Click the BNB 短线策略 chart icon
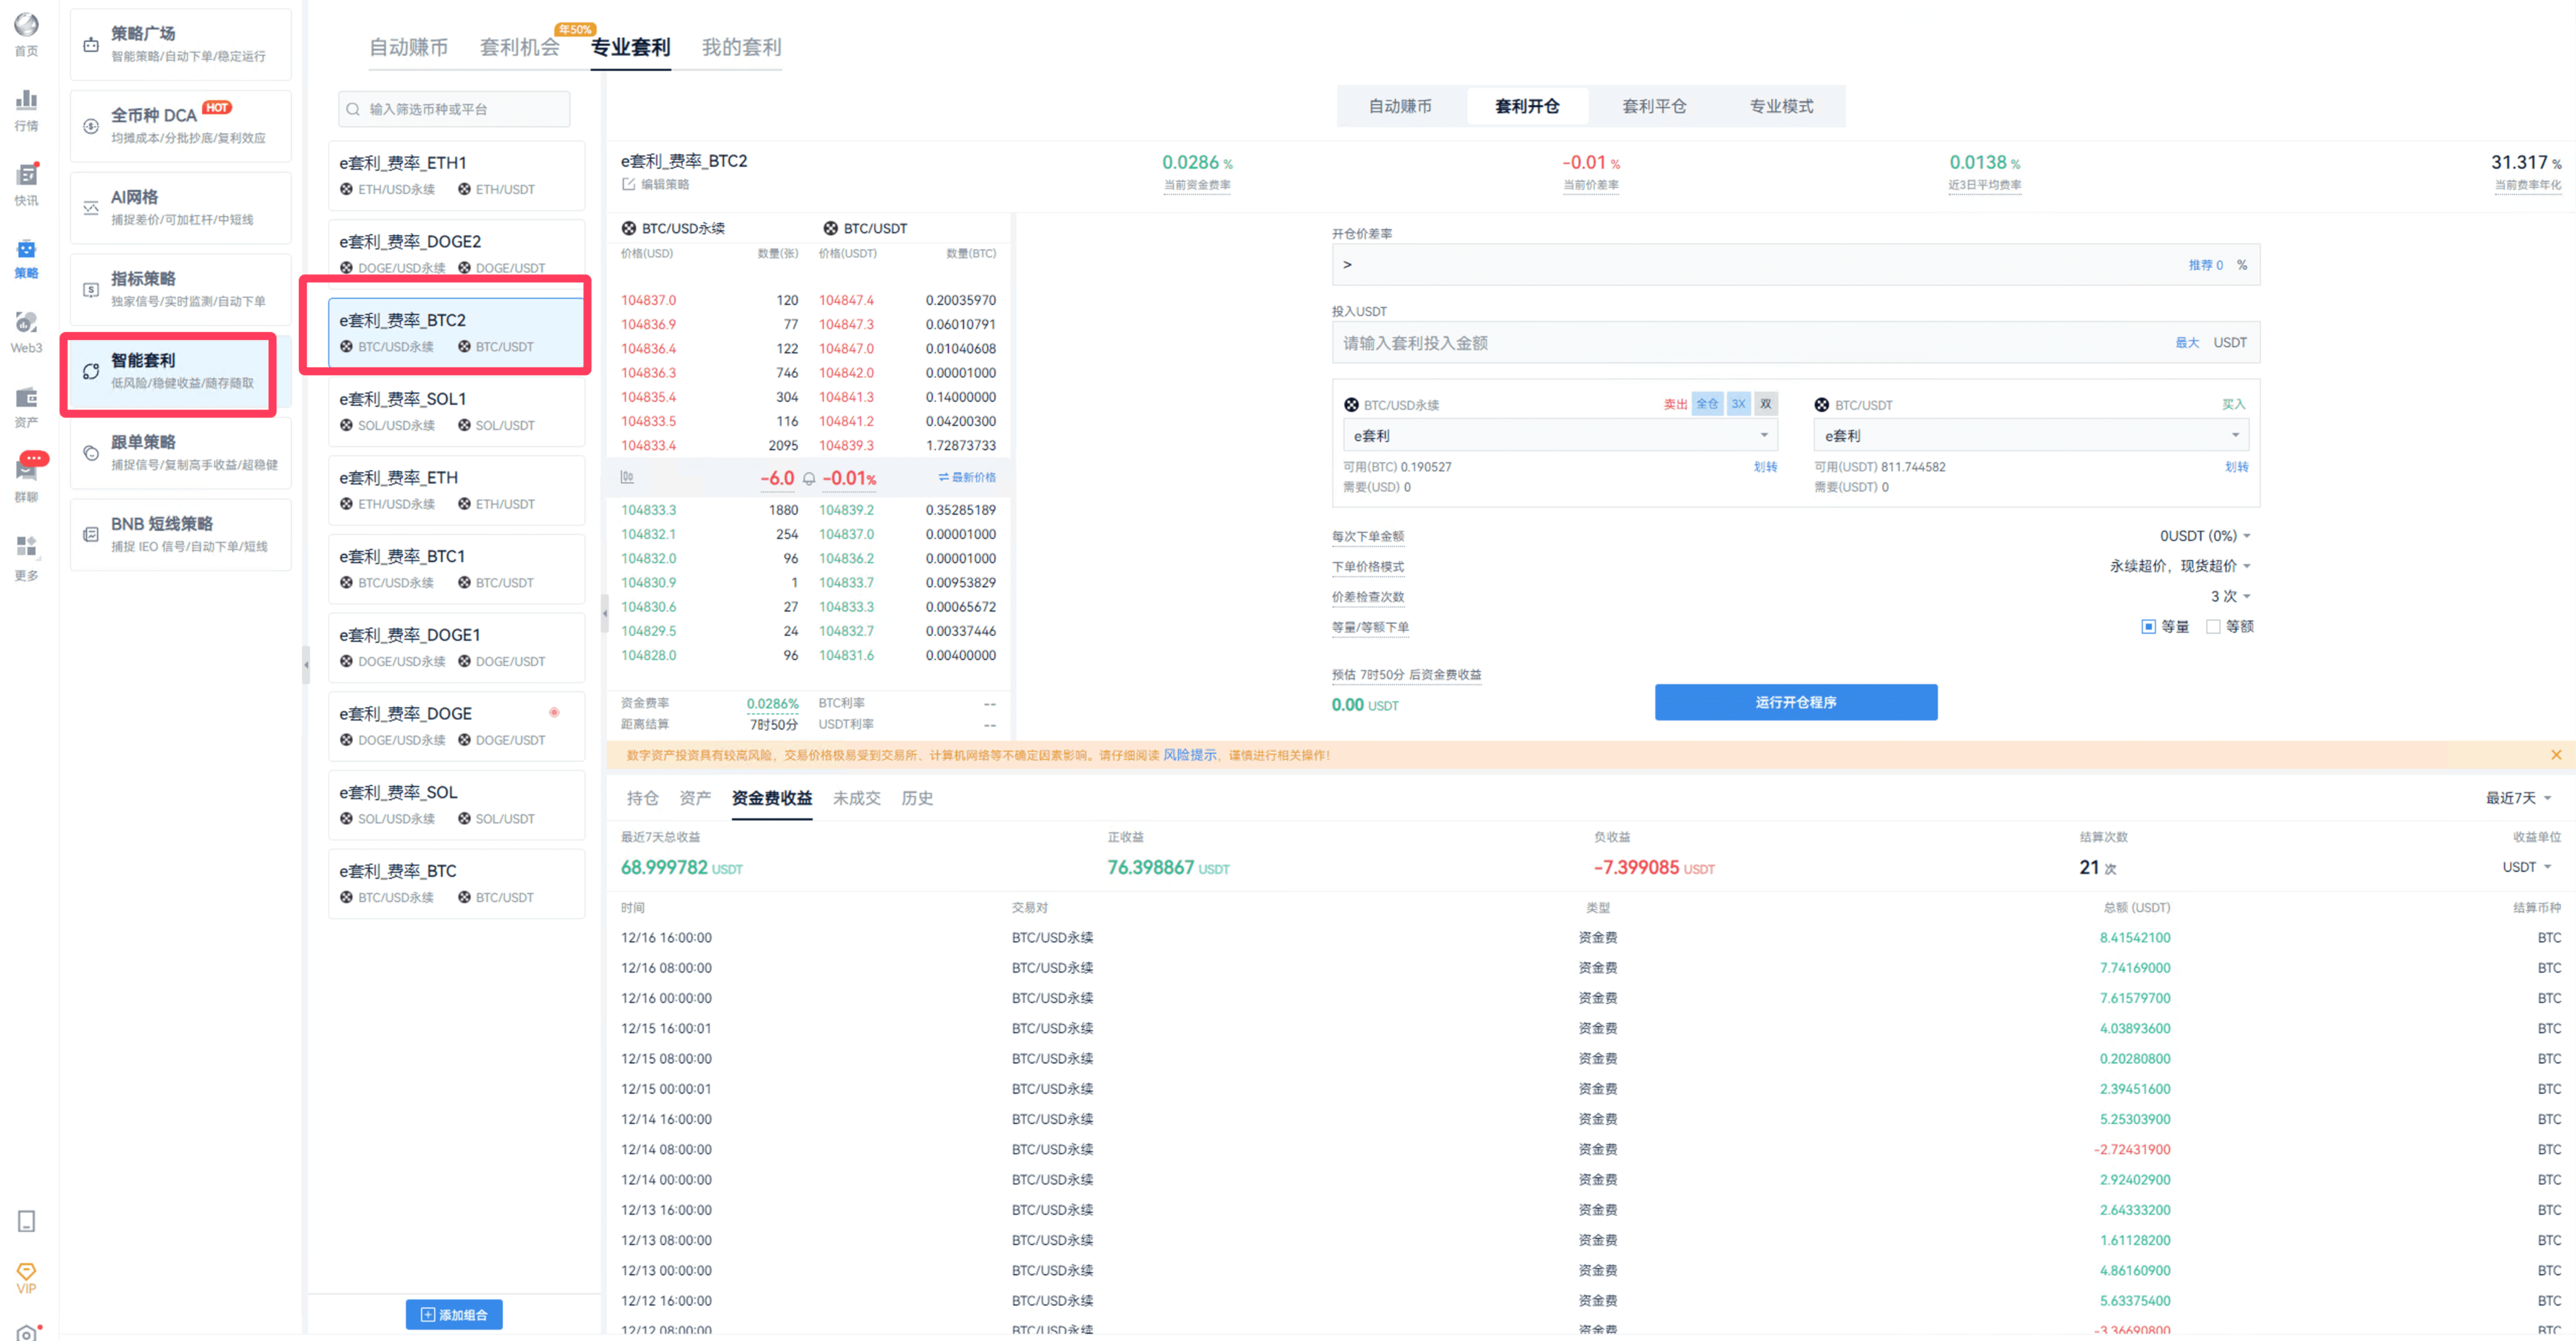2576x1341 pixels. pyautogui.click(x=91, y=535)
